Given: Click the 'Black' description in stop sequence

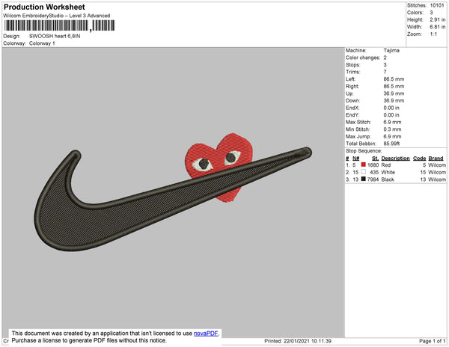Looking at the screenshot, I should (388, 179).
